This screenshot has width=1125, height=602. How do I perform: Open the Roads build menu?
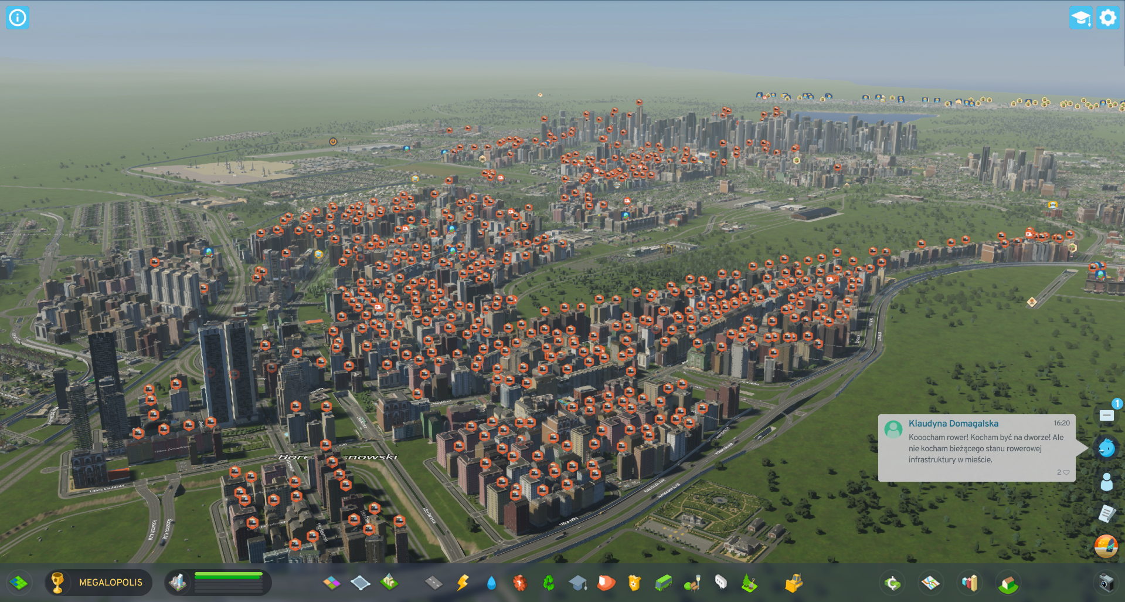pos(433,583)
